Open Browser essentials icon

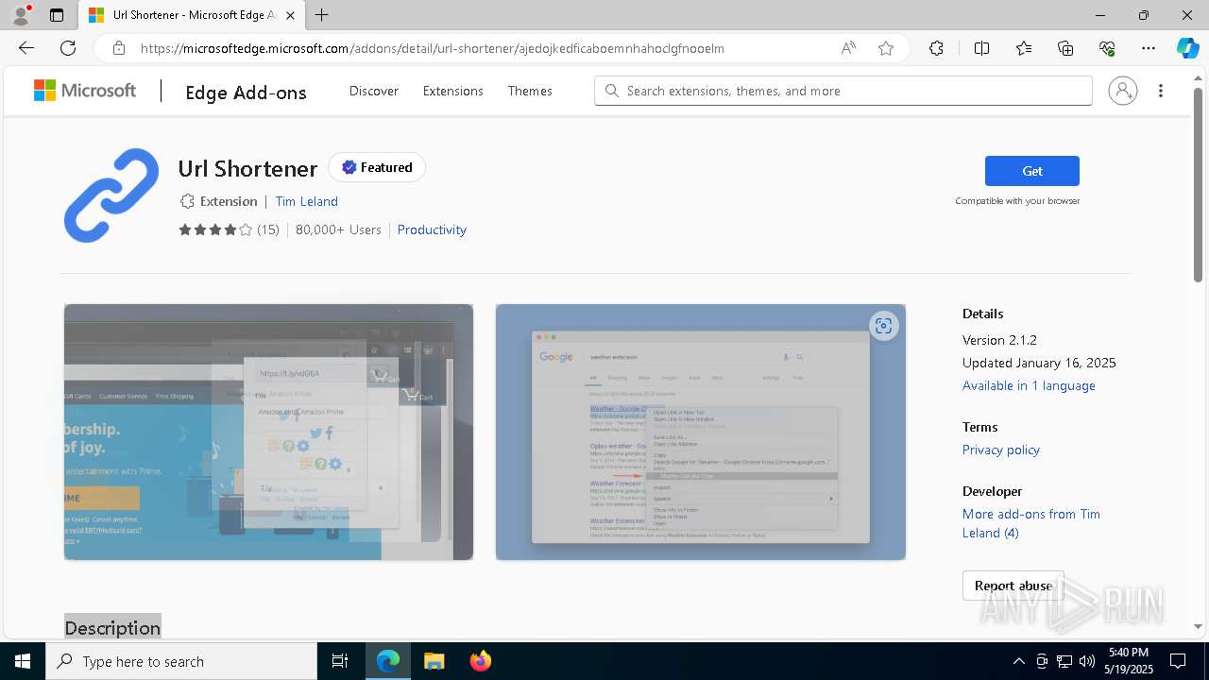[x=1107, y=48]
